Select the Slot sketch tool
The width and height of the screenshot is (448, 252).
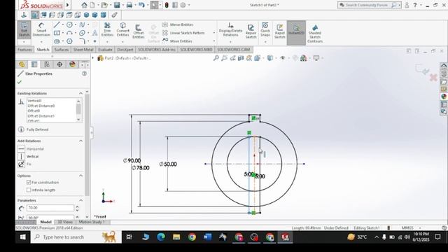[57, 41]
